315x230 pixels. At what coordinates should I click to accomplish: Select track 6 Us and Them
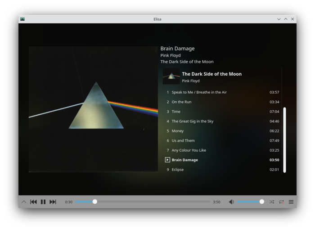coord(221,140)
